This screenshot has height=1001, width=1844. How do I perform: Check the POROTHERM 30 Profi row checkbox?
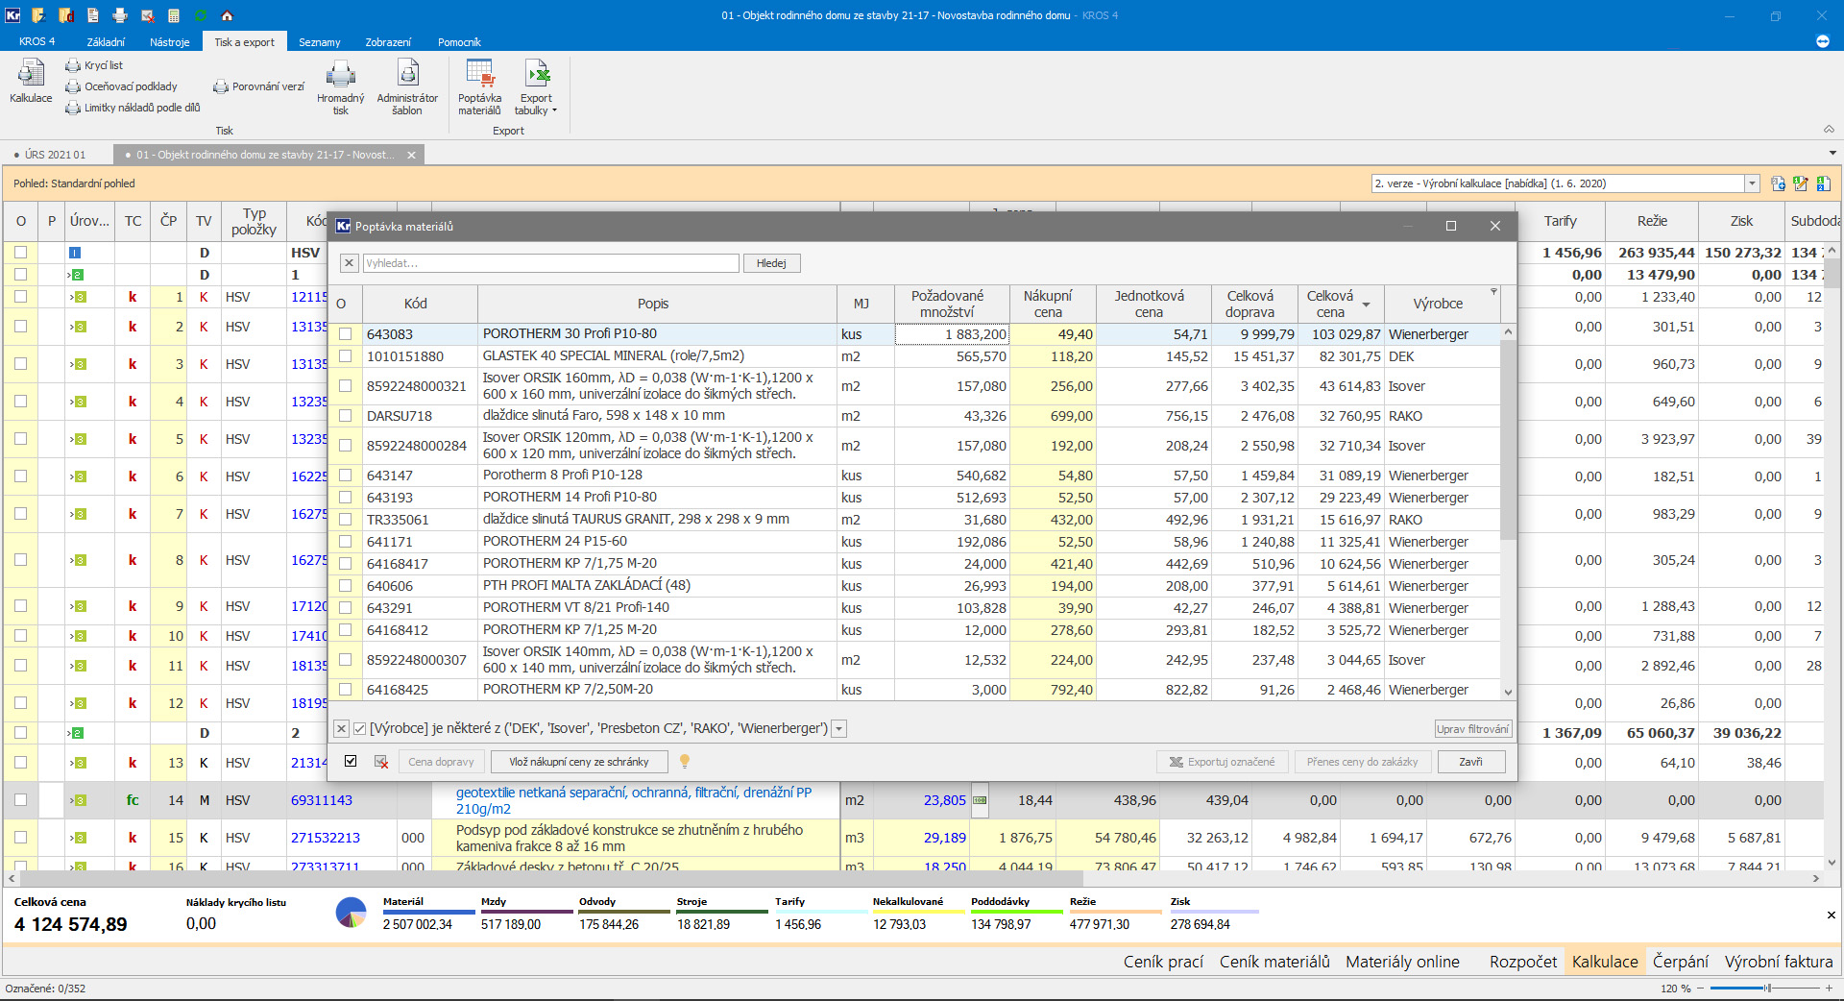click(346, 334)
